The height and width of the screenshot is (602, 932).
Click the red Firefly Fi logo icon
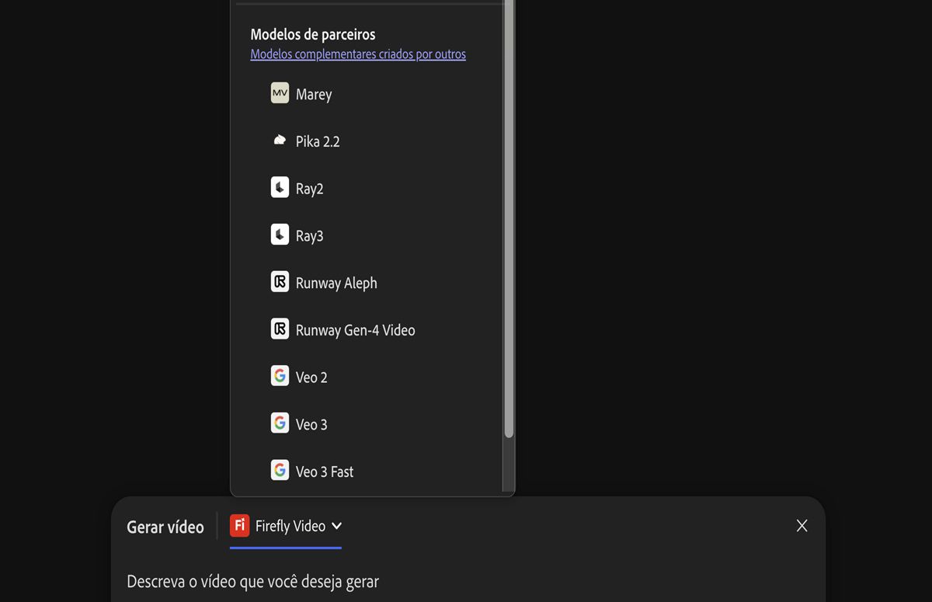click(239, 526)
